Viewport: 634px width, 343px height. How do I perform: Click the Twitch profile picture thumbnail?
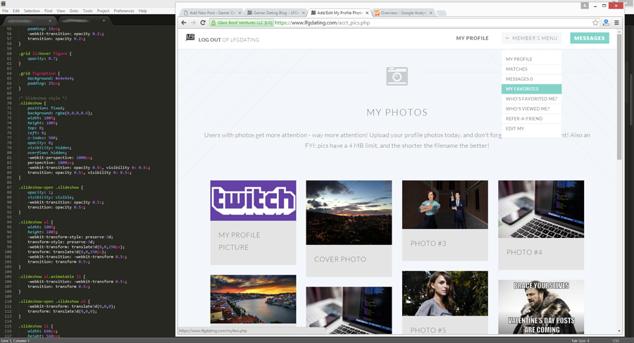[253, 201]
